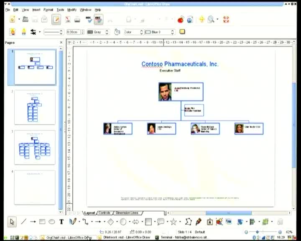Switch to the Dimension Lines tab
301x241 pixels.
127,213
